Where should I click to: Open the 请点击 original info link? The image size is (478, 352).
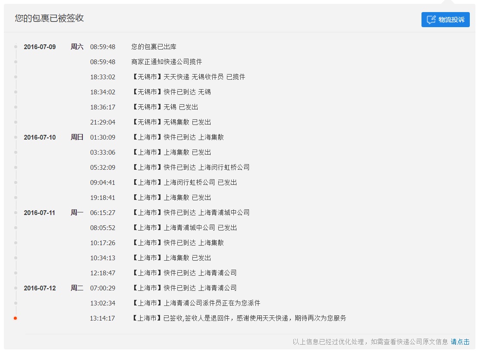click(x=460, y=342)
